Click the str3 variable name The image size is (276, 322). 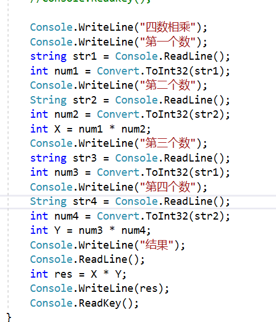click(85, 158)
